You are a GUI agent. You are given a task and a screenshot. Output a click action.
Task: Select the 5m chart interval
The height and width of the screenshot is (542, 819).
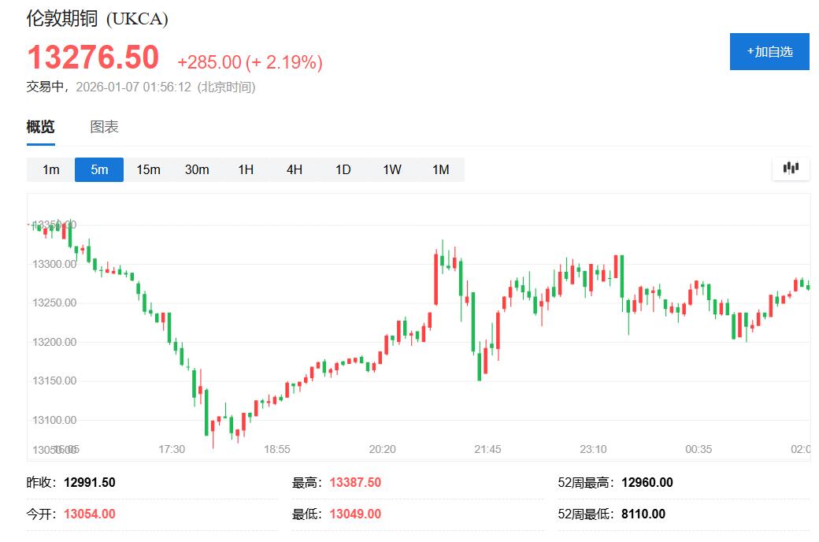[x=98, y=169]
